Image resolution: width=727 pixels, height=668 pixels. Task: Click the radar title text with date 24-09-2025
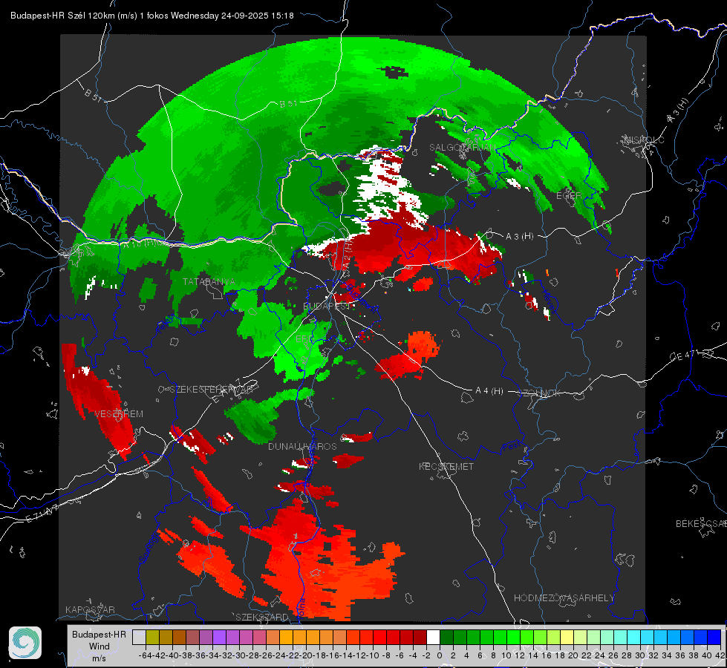click(152, 16)
